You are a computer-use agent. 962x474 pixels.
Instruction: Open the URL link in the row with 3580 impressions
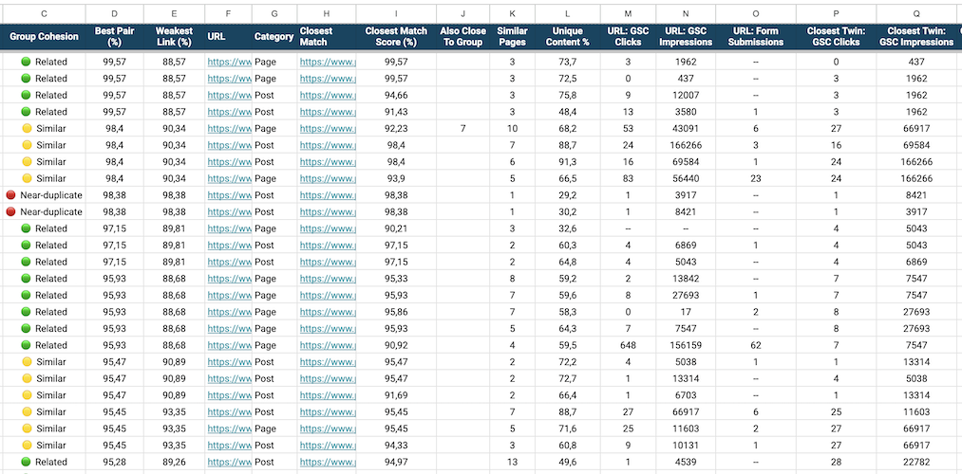(x=230, y=112)
